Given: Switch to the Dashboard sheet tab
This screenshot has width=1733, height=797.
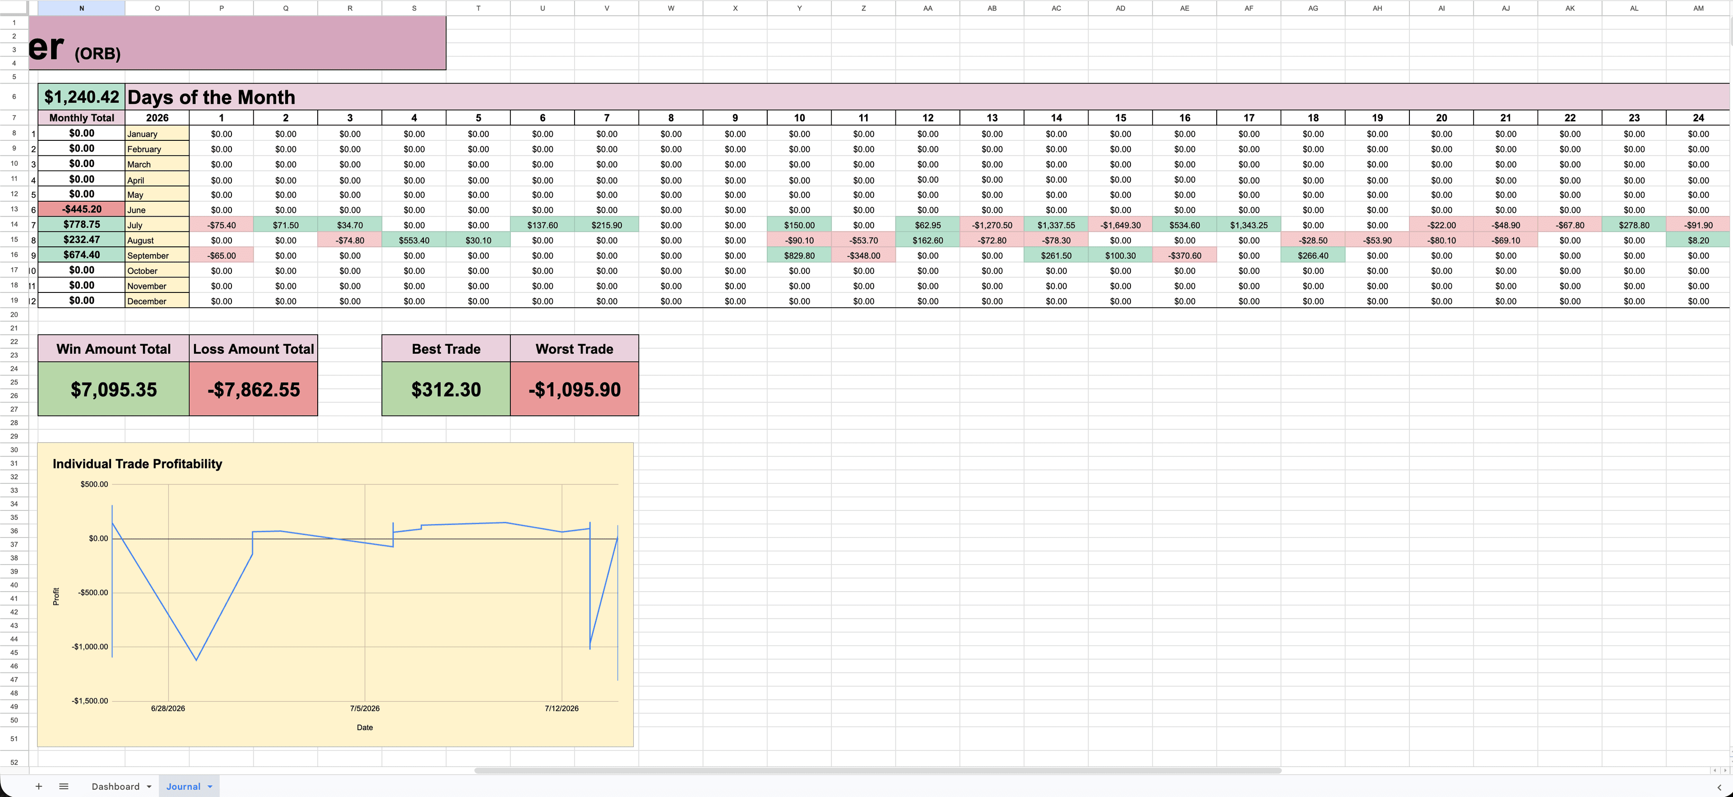Looking at the screenshot, I should pos(116,786).
